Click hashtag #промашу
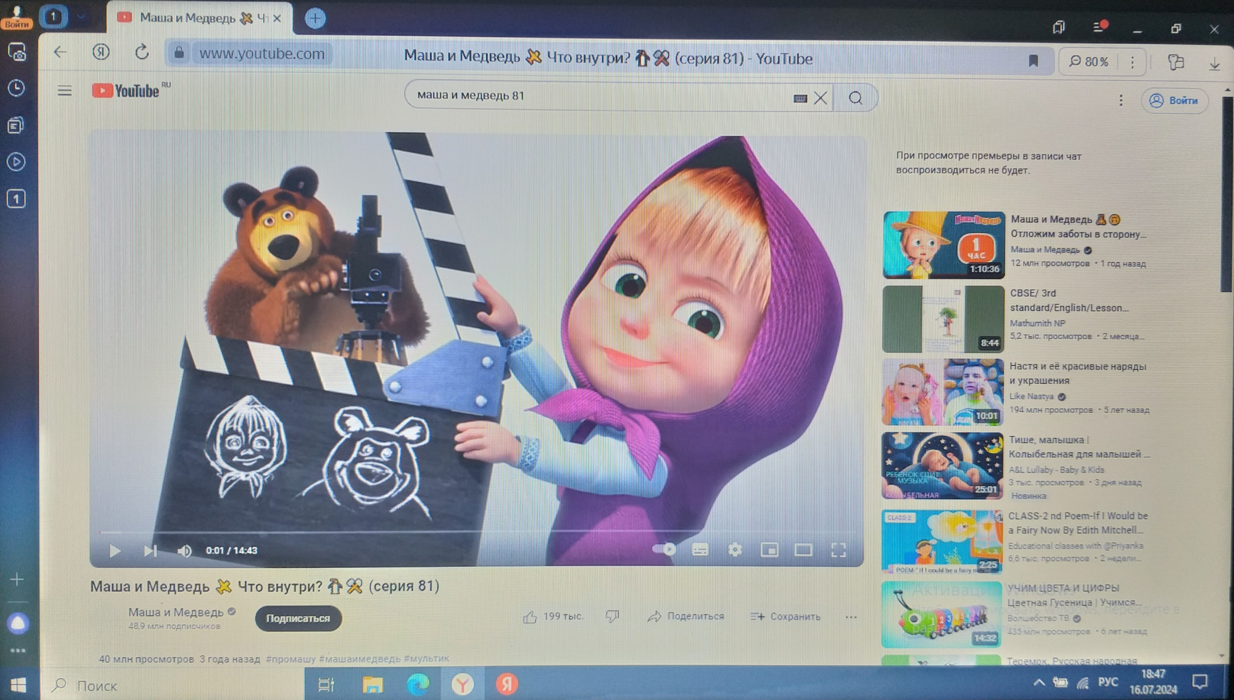Viewport: 1234px width, 700px height. point(291,659)
